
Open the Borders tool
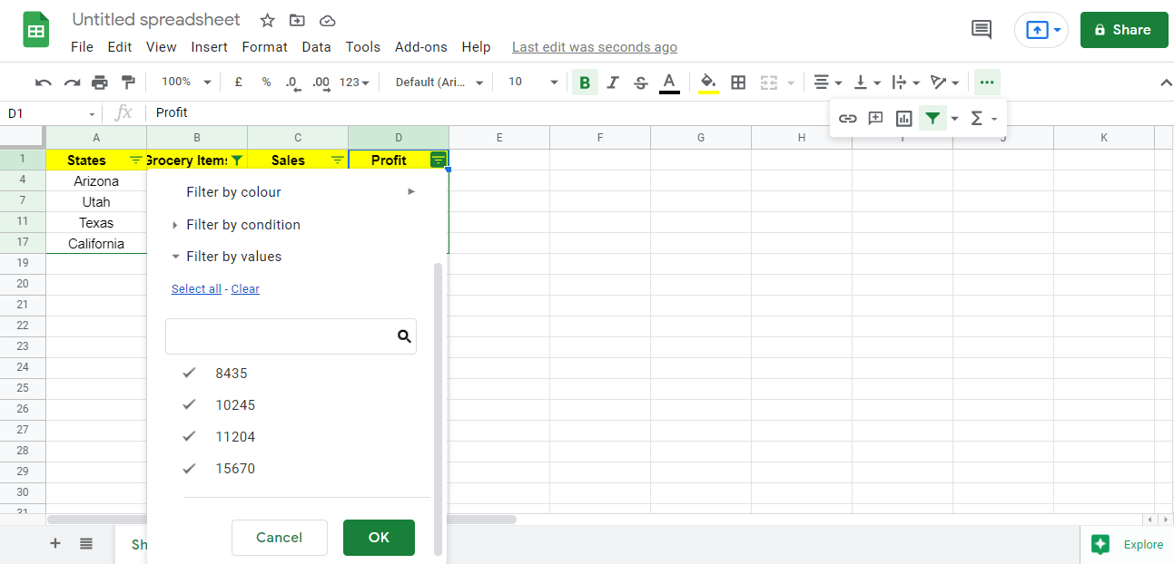pos(738,83)
